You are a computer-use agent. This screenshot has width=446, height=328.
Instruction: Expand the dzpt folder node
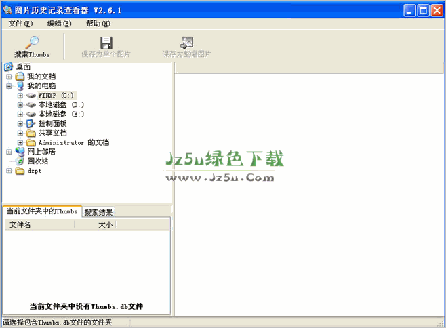[x=9, y=171]
